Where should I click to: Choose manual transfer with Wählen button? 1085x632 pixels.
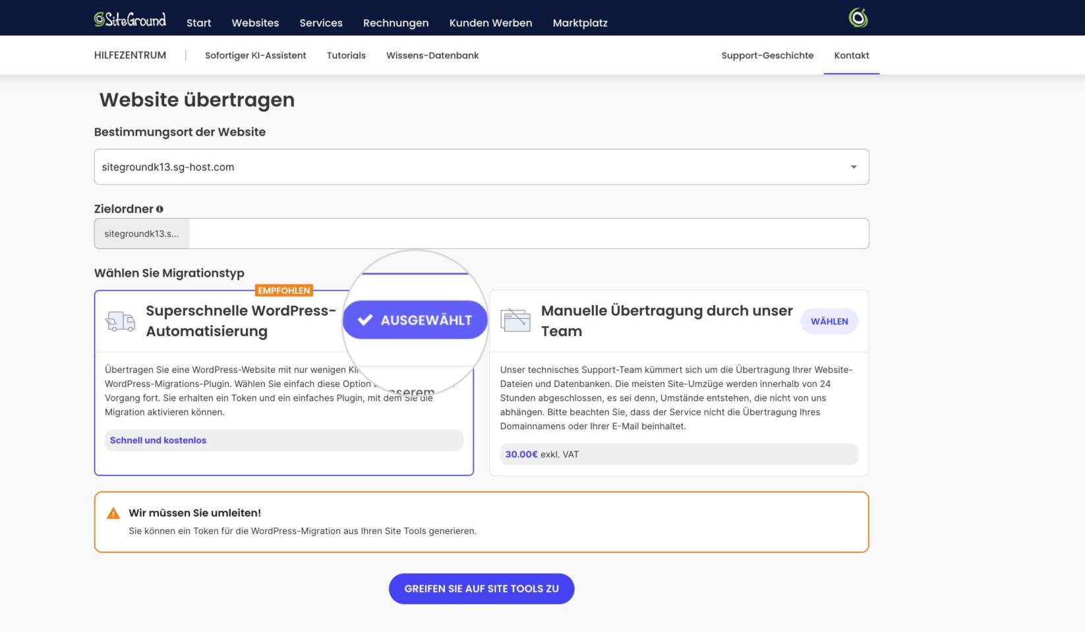click(x=829, y=322)
